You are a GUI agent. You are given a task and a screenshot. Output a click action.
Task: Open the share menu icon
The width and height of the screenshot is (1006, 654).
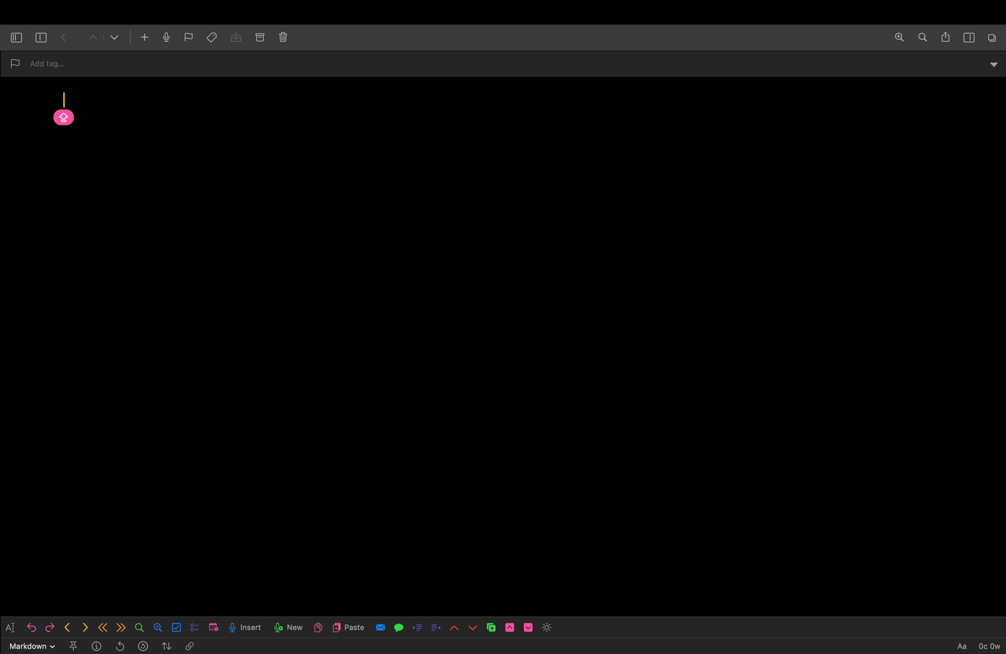tap(946, 37)
